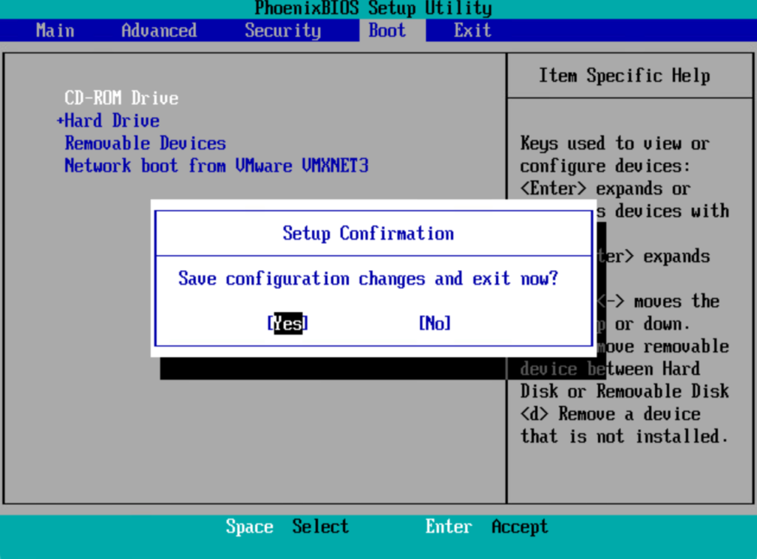Image resolution: width=757 pixels, height=559 pixels.
Task: Choose [No] in Setup Confirmation
Action: click(435, 323)
